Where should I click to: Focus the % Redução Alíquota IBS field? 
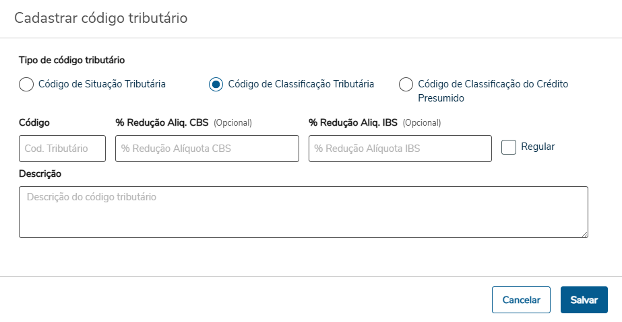coord(400,149)
